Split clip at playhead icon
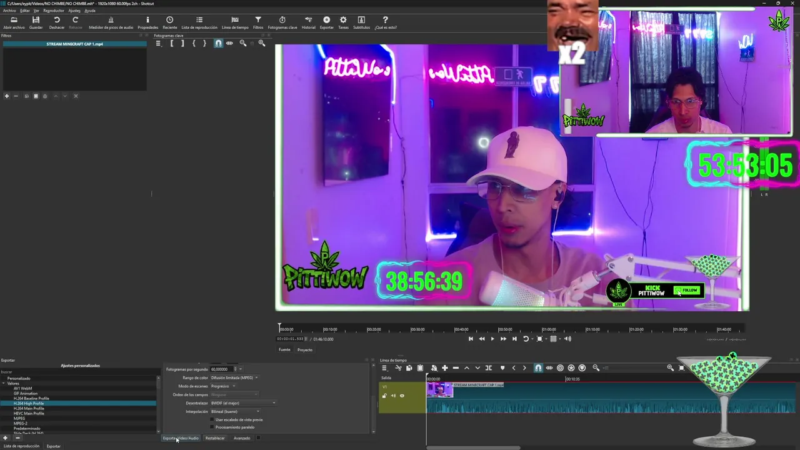This screenshot has width=800, height=450. tap(489, 367)
